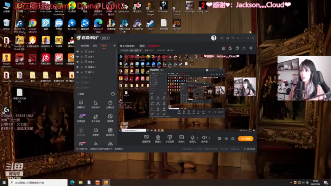
Task: Hide the 窗口 1 source layer
Action: pyautogui.click(x=77, y=72)
